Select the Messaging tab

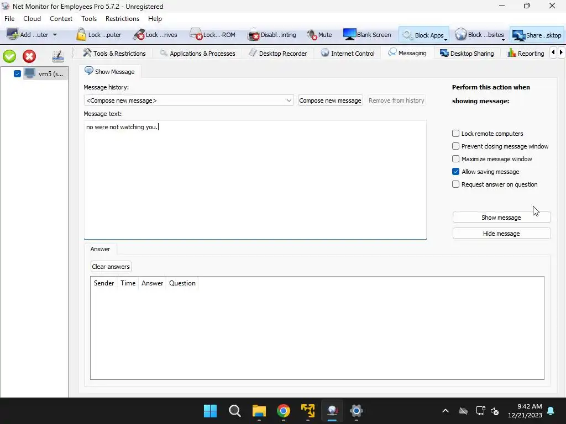(x=407, y=53)
